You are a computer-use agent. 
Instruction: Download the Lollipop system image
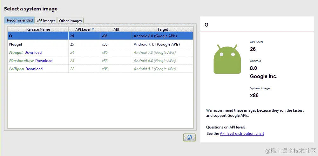click(x=34, y=69)
